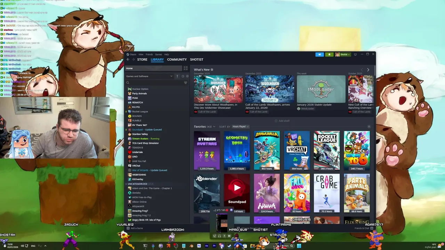The width and height of the screenshot is (445, 250).
Task: Select TCG Card Shop Simulator in list
Action: 145,143
